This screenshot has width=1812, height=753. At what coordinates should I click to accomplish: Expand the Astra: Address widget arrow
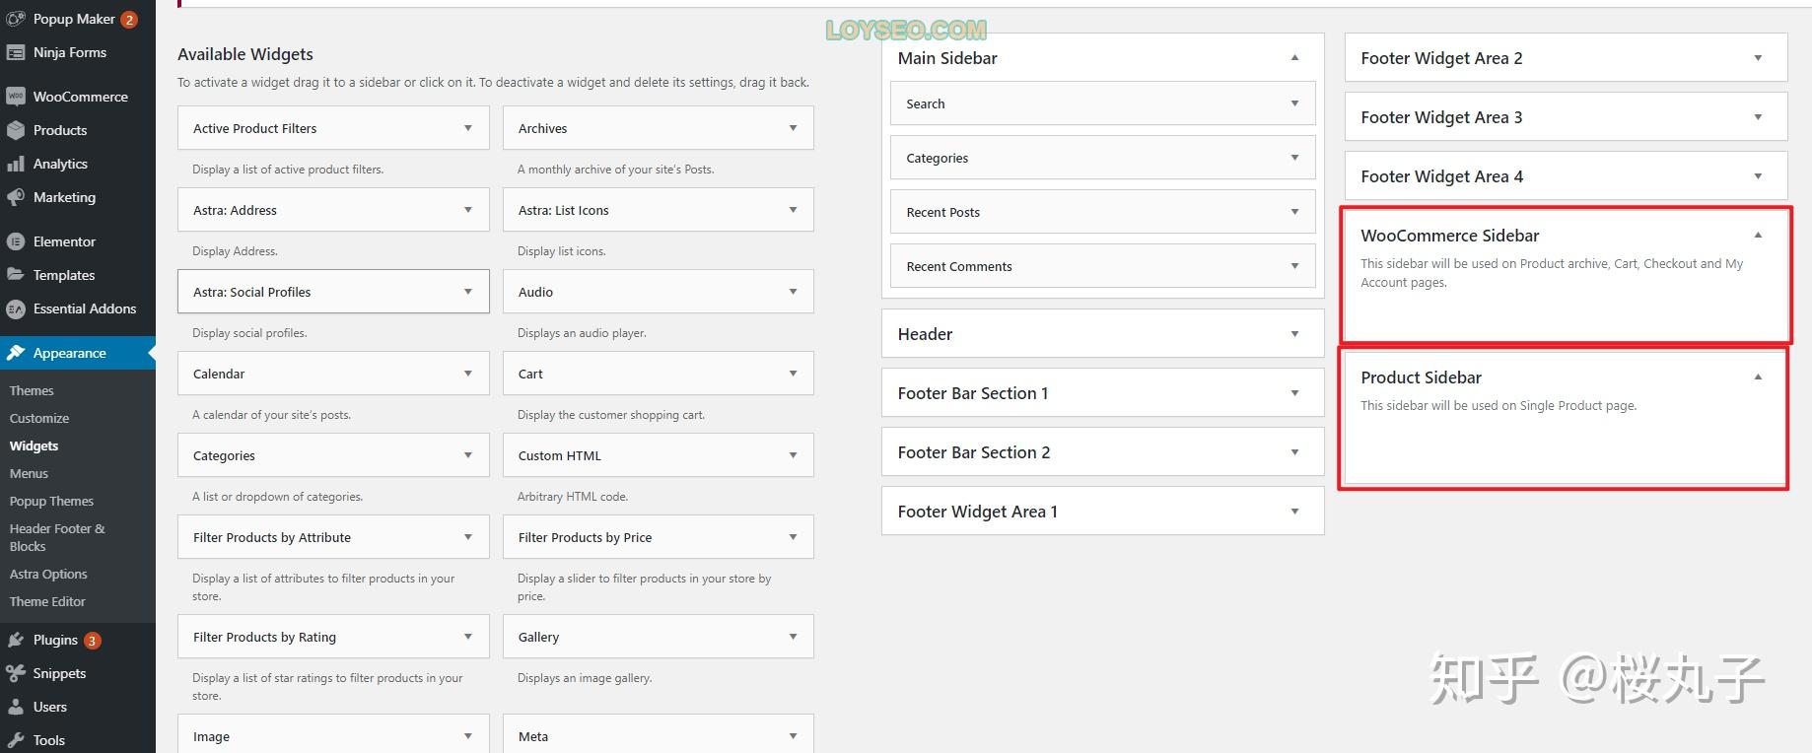[x=467, y=210]
